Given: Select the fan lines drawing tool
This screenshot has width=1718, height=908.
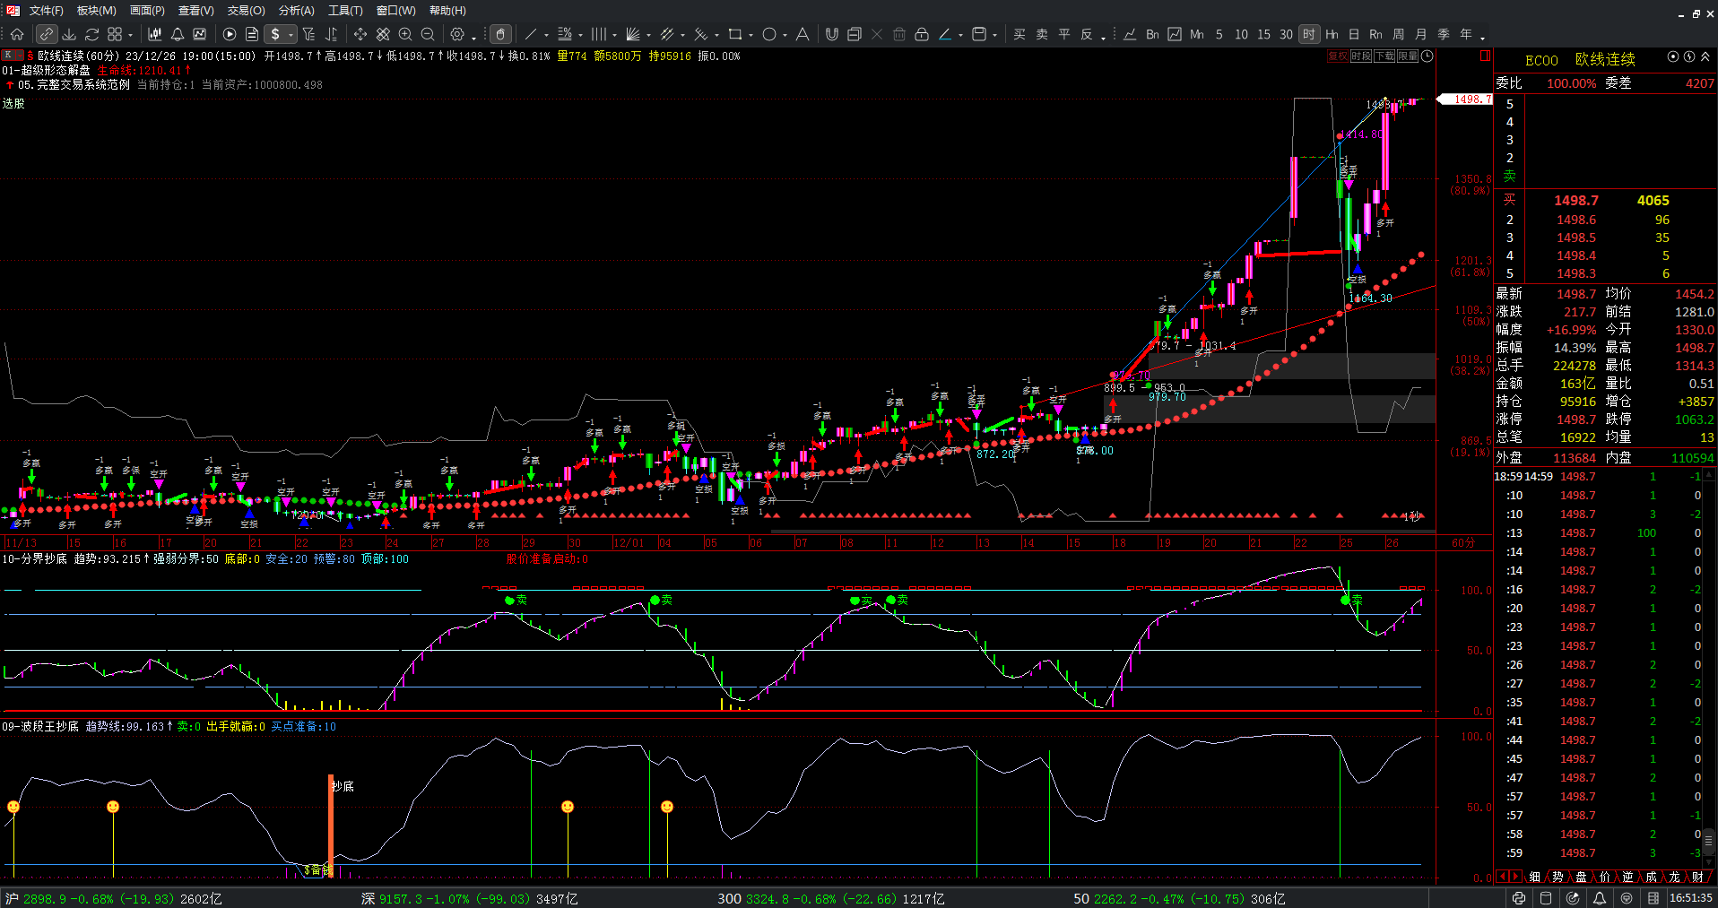Looking at the screenshot, I should [x=633, y=34].
